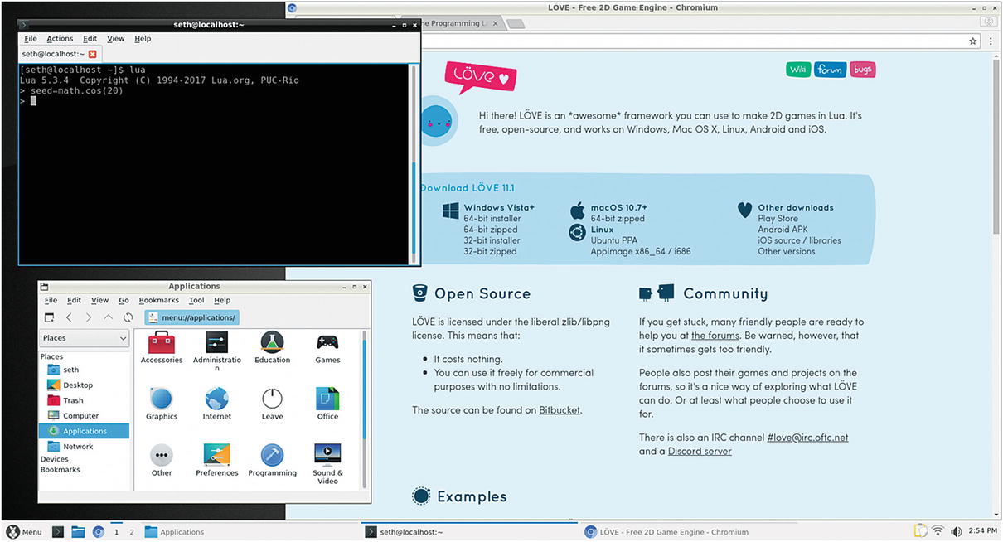This screenshot has width=1003, height=542.
Task: Click the LÖVE Wiki button
Action: pyautogui.click(x=798, y=70)
